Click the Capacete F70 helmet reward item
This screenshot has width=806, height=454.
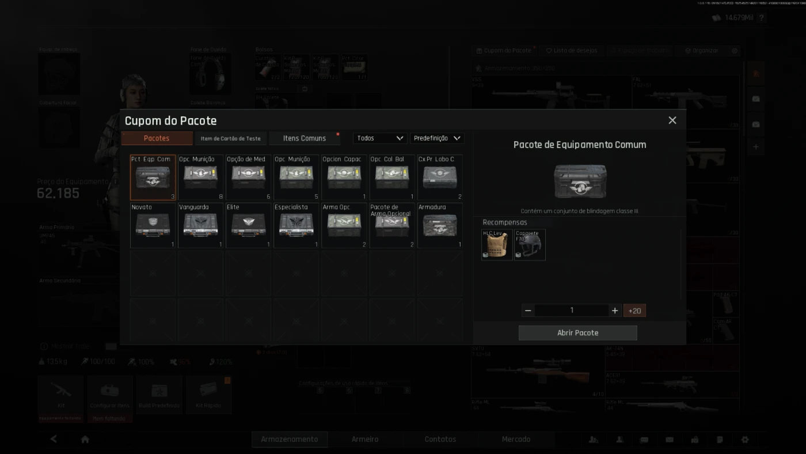pos(530,245)
